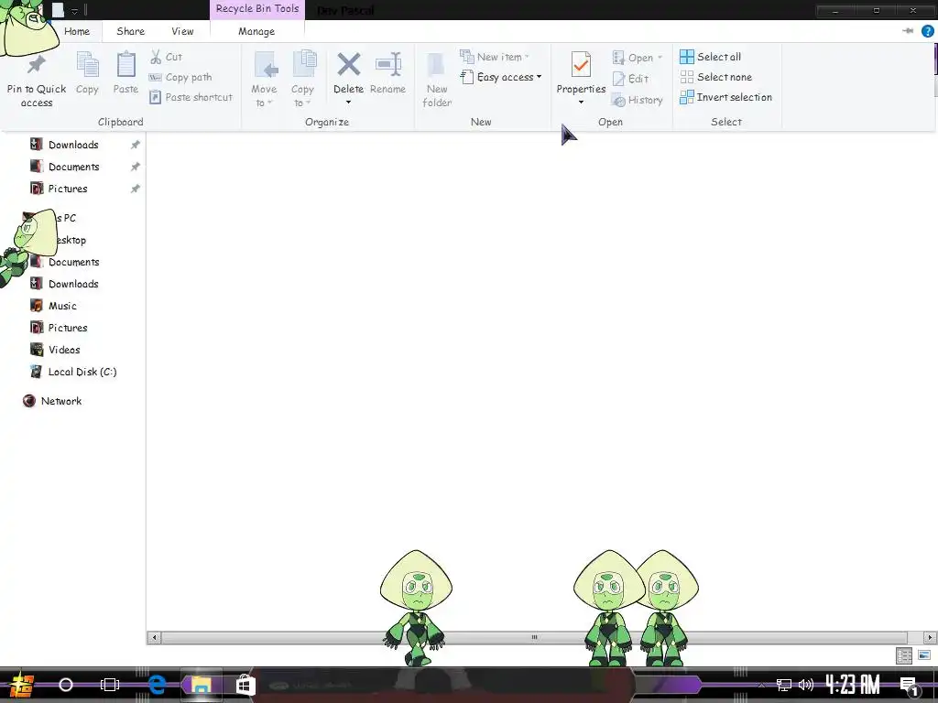Switch to the View ribbon tab

[182, 31]
